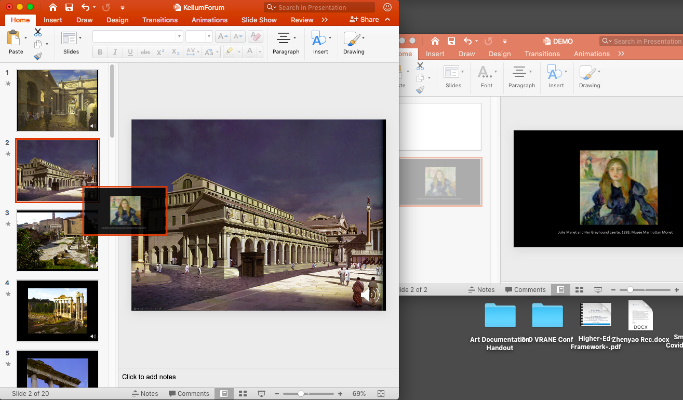Toggle bold formatting in KellumForum
683x400 pixels.
tap(100, 52)
